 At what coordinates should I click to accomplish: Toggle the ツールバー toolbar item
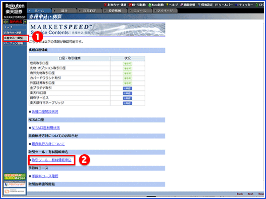tap(224, 5)
